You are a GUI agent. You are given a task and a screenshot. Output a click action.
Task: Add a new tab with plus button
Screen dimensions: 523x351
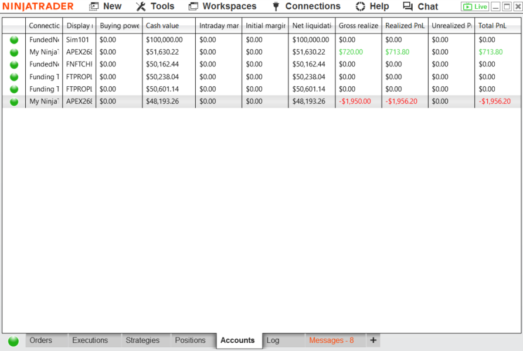373,340
